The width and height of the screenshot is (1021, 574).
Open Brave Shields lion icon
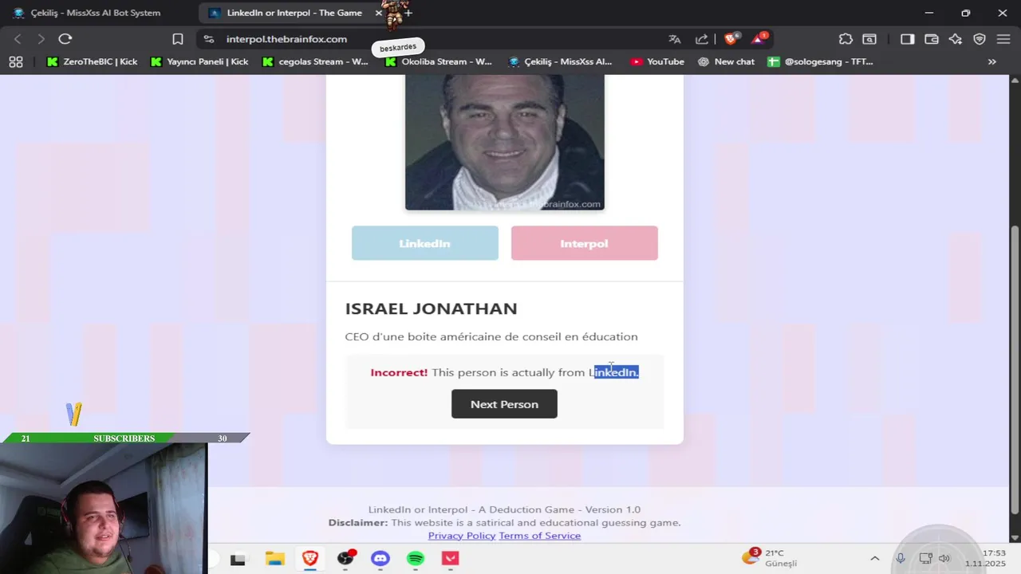(x=731, y=39)
